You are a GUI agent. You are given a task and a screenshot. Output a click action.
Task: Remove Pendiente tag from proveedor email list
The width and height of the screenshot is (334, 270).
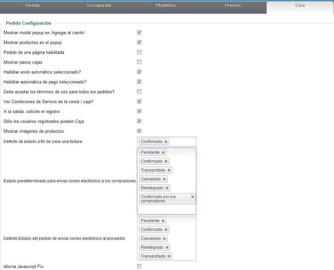163,221
